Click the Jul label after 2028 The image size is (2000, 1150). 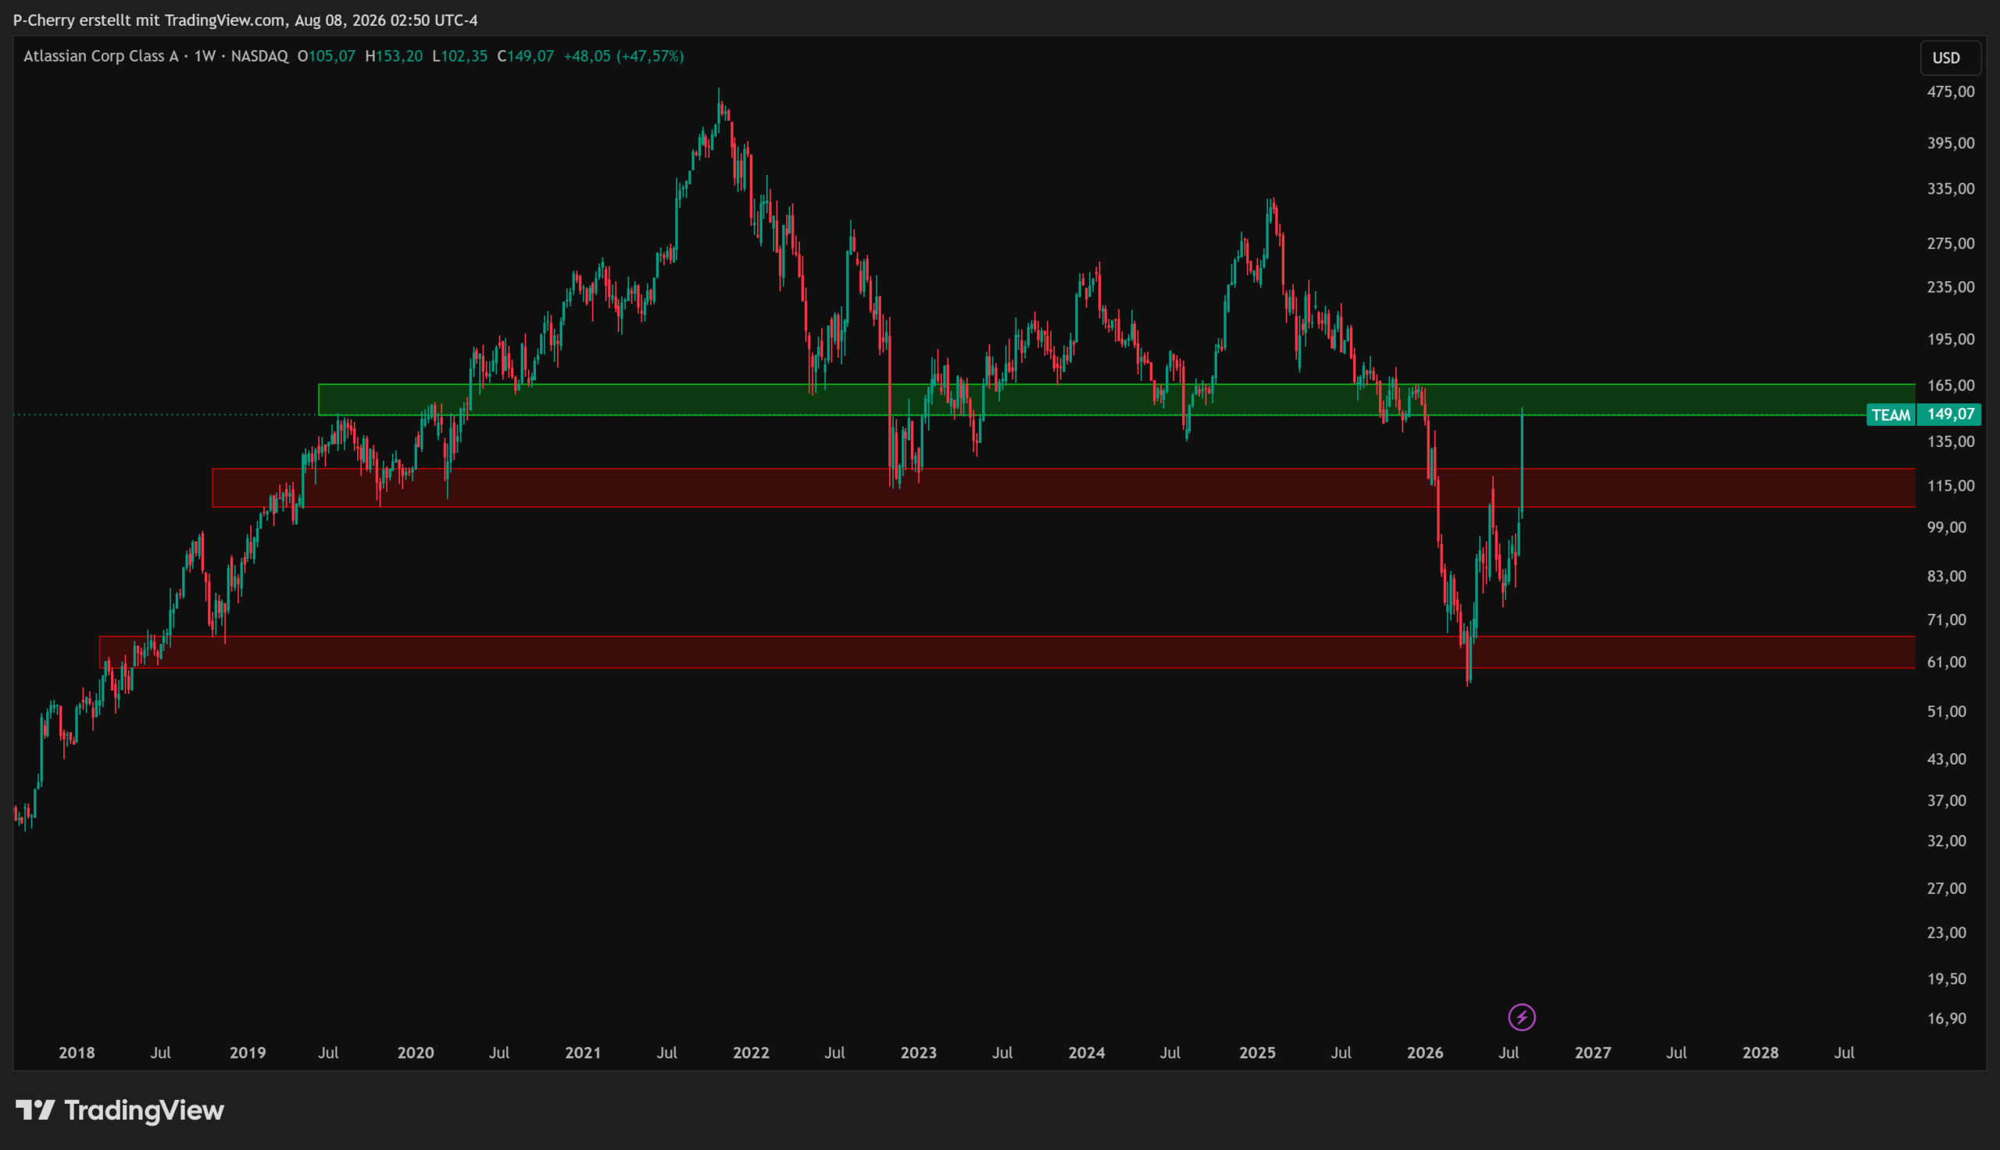(1845, 1052)
